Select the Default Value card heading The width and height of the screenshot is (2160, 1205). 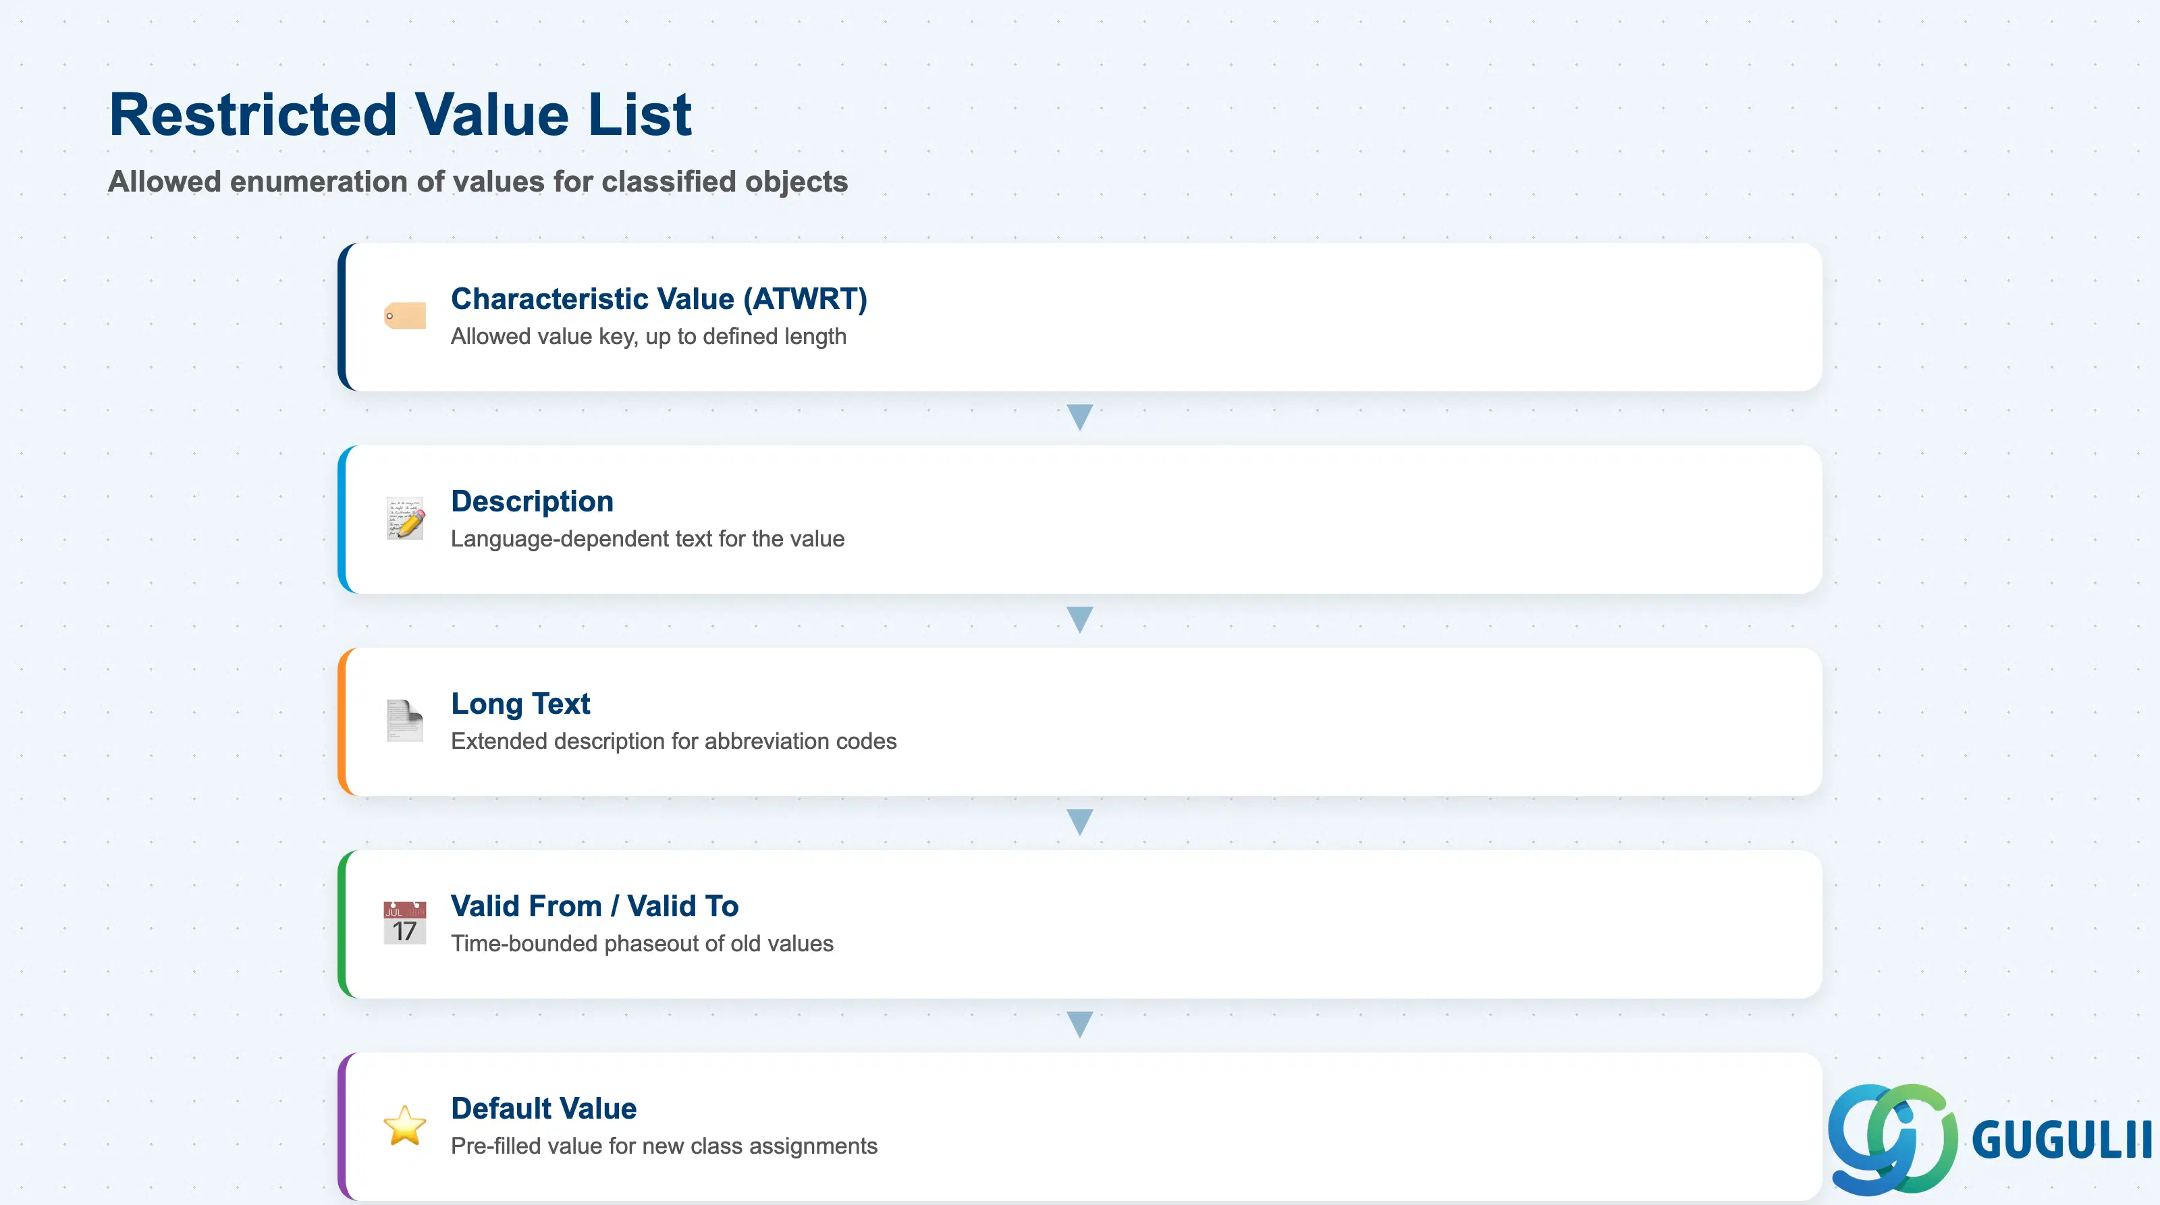coord(544,1108)
